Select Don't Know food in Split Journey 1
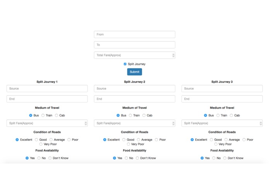 50,158
